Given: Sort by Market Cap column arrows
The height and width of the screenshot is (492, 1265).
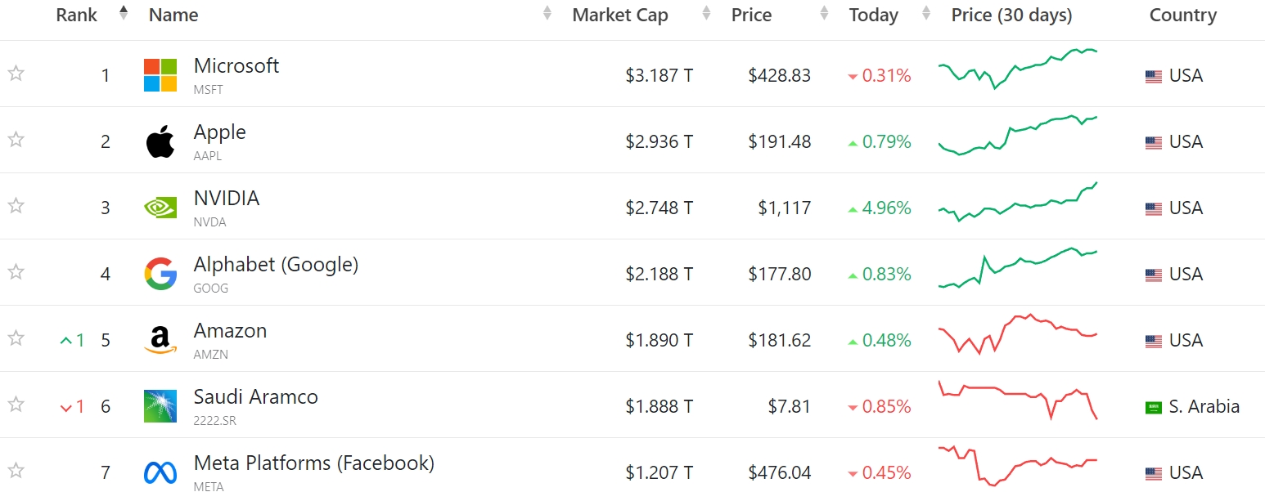Looking at the screenshot, I should coord(706,14).
